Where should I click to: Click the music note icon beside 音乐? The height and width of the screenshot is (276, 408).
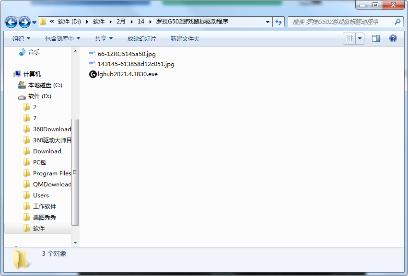23,52
